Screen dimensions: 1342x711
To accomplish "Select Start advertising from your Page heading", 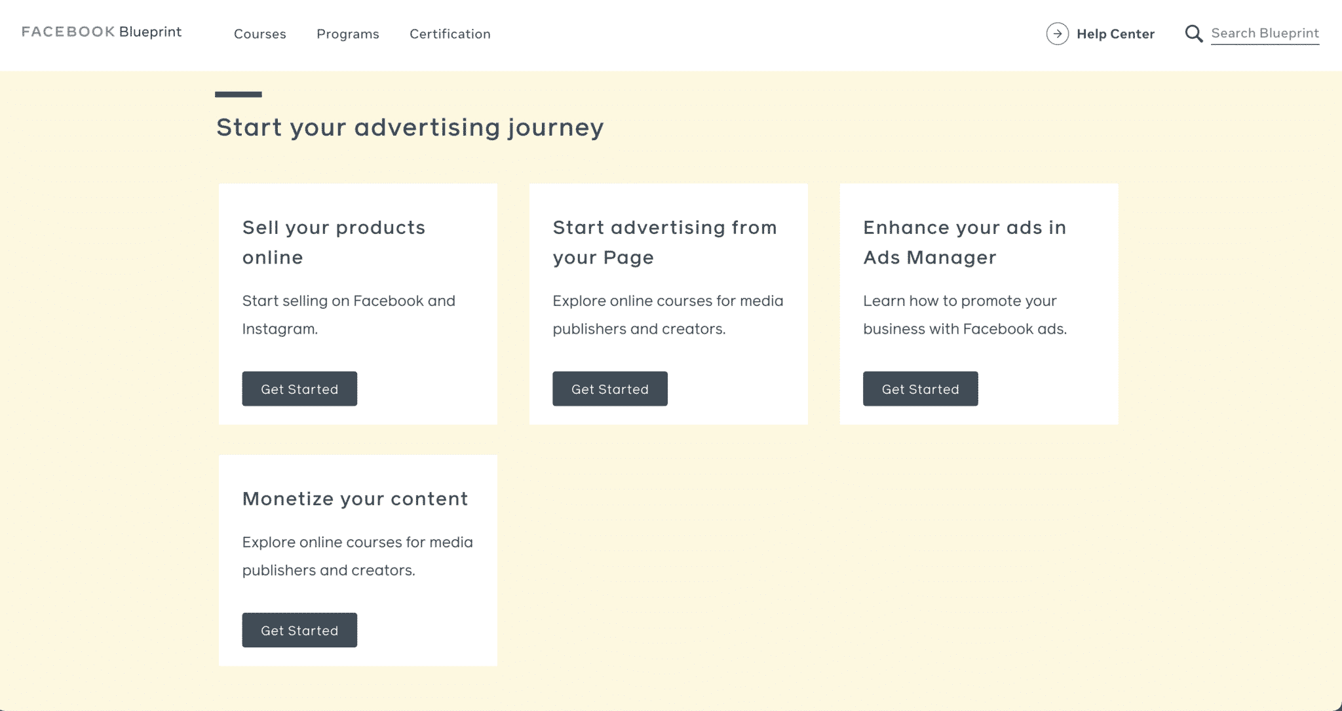I will point(664,242).
